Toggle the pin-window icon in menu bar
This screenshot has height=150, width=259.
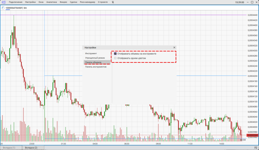(x=113, y=2)
